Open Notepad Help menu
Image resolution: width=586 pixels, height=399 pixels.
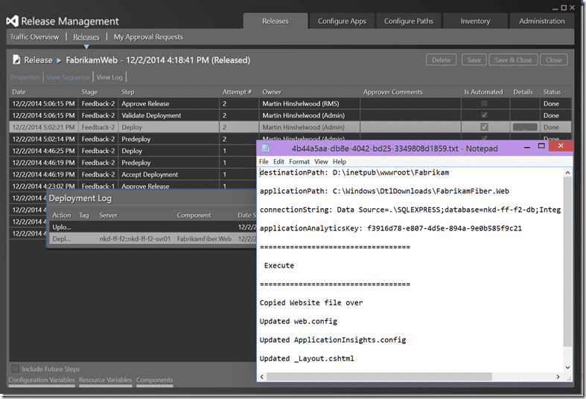(x=340, y=161)
